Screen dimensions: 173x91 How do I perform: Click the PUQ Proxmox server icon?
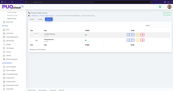point(4,78)
